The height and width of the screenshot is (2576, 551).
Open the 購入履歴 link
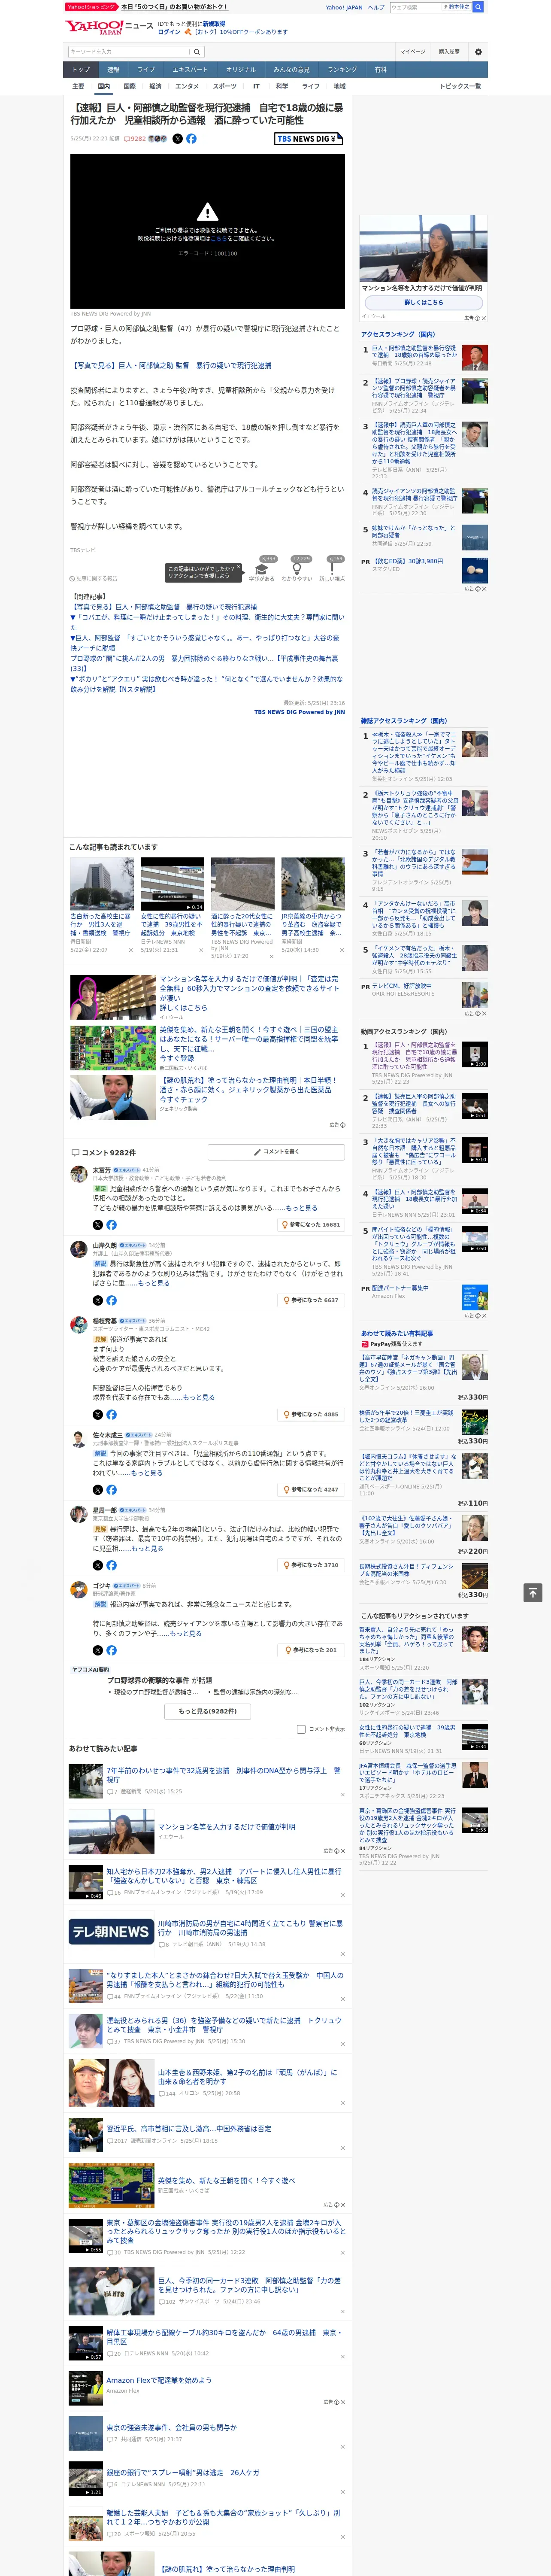tap(449, 51)
